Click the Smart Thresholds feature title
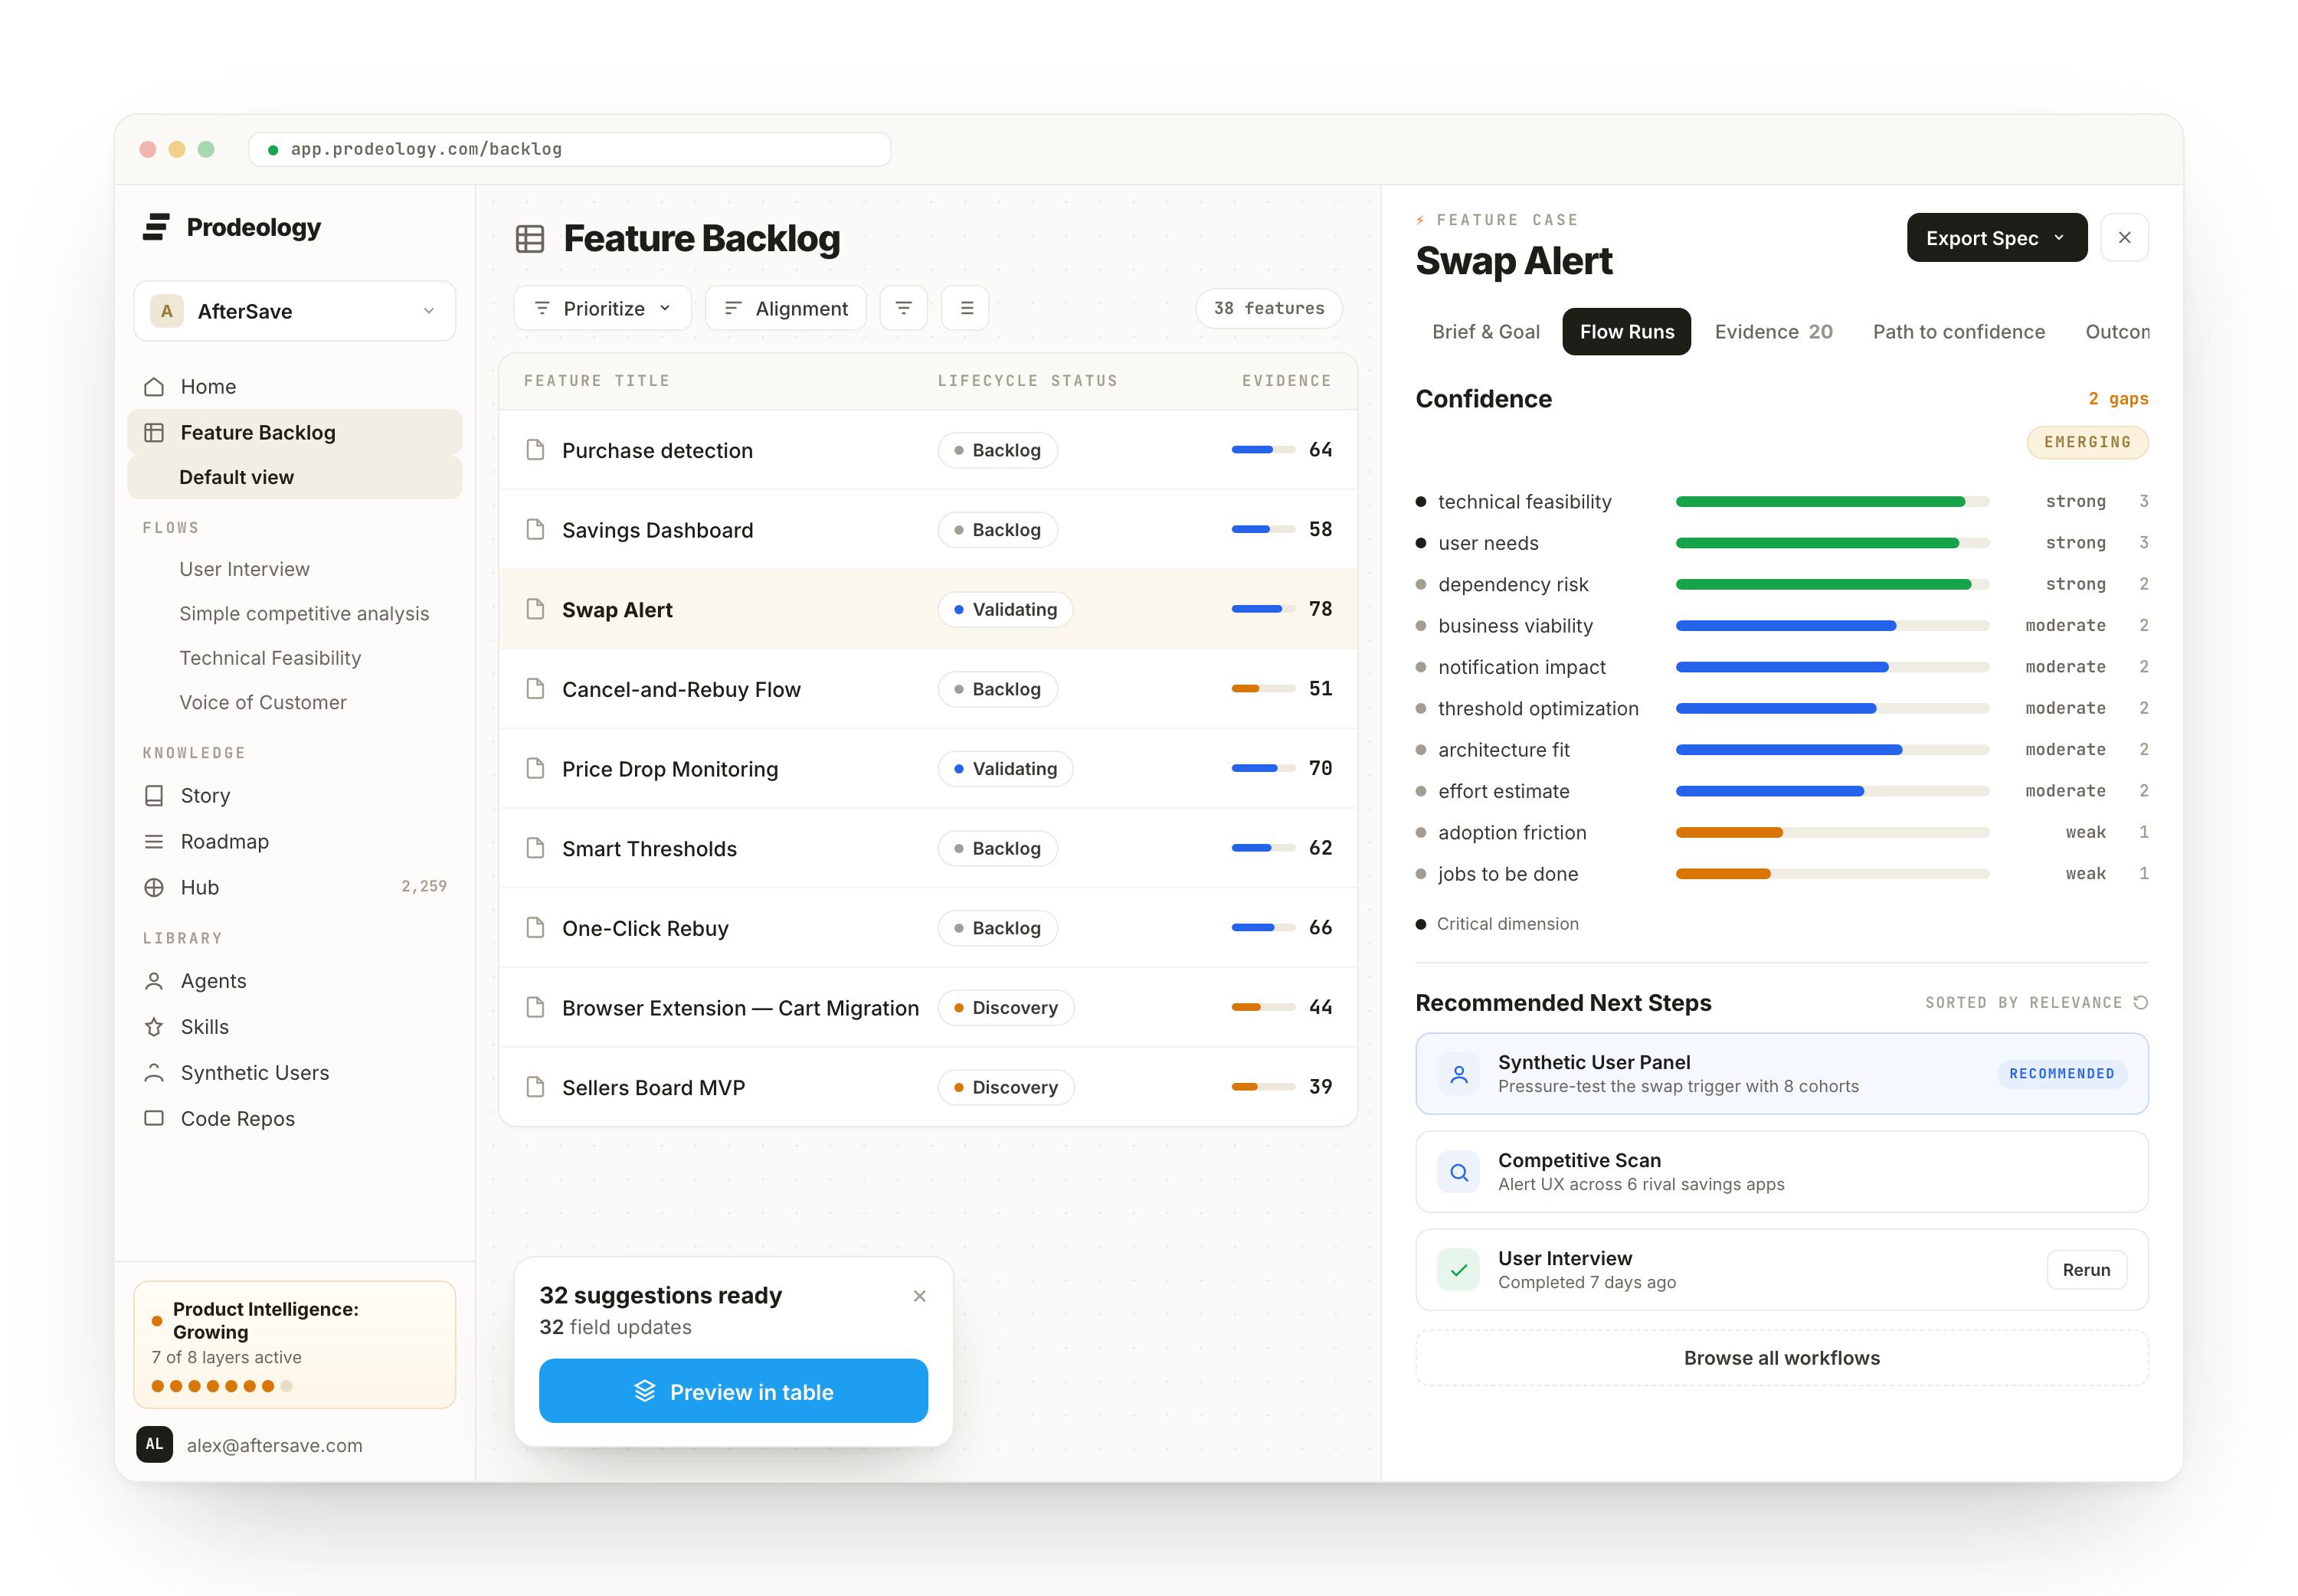The width and height of the screenshot is (2298, 1596). click(649, 849)
